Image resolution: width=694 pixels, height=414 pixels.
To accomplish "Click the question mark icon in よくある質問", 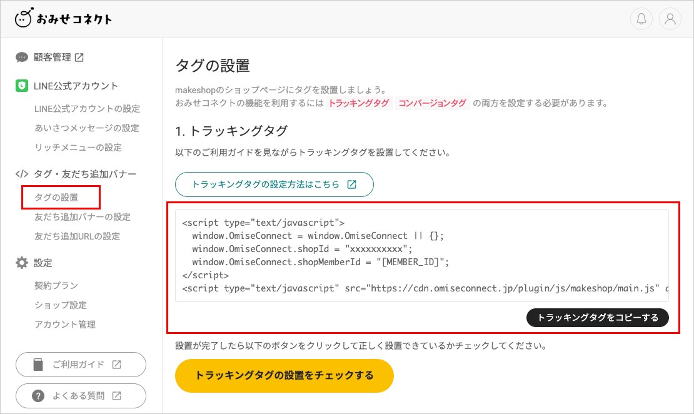I will pos(39,395).
